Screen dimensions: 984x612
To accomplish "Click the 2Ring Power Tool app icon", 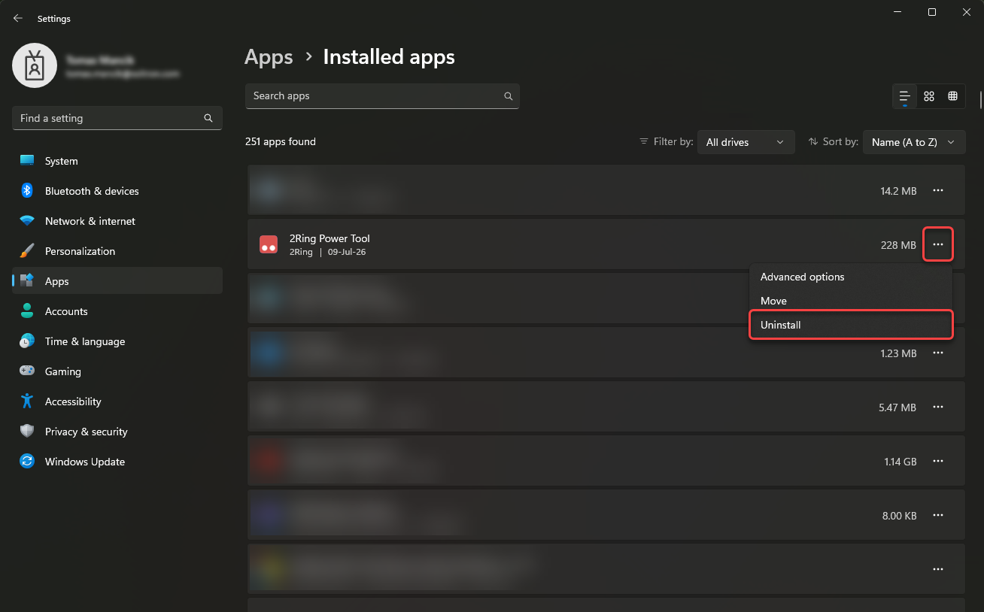I will (269, 244).
